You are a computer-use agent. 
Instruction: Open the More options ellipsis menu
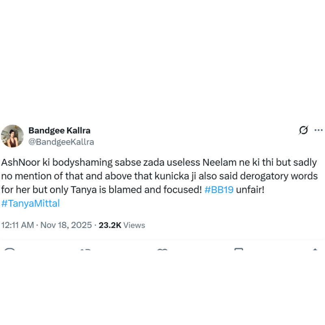318,130
